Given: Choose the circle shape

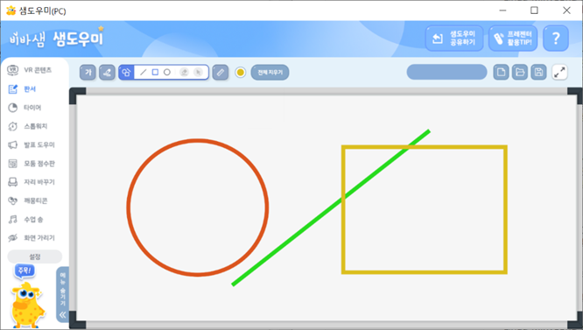Looking at the screenshot, I should click(167, 72).
